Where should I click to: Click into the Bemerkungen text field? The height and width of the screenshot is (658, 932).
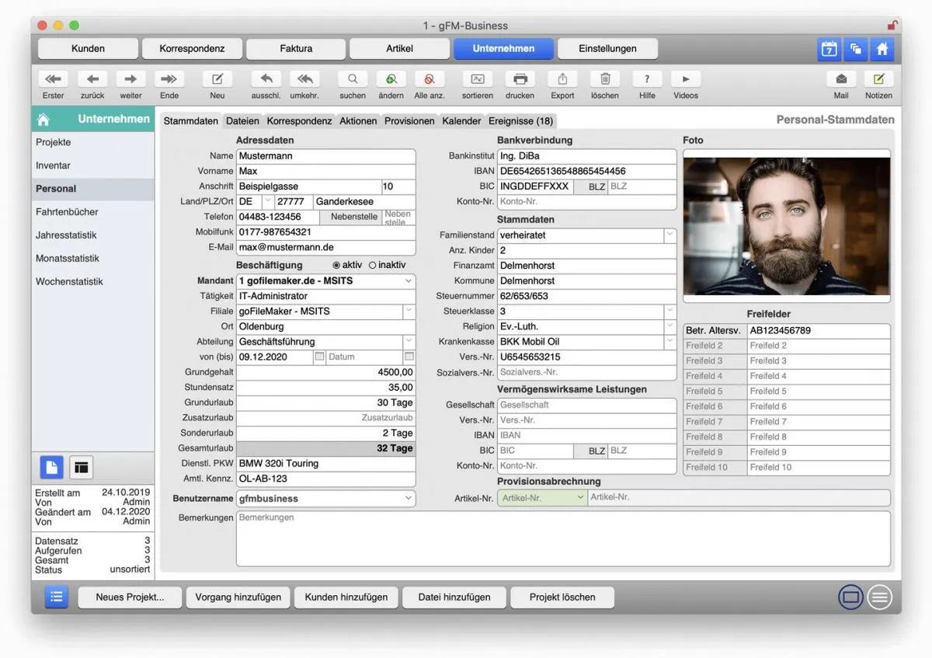[563, 538]
